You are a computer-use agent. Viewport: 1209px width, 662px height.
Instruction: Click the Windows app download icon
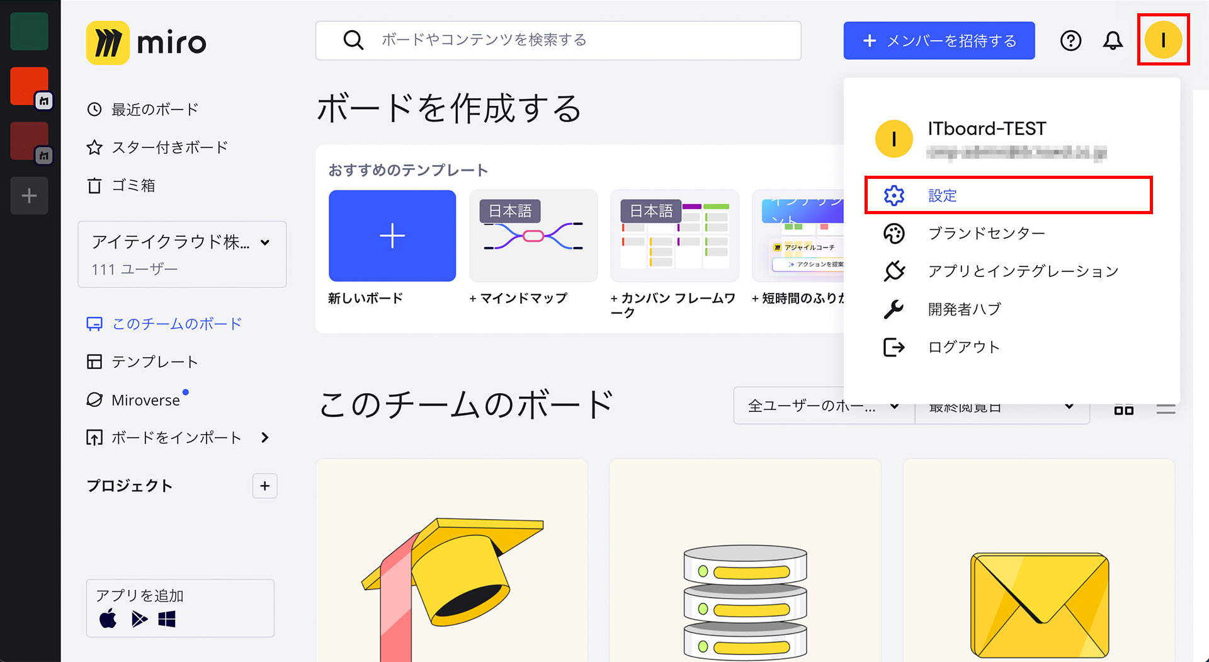(167, 620)
